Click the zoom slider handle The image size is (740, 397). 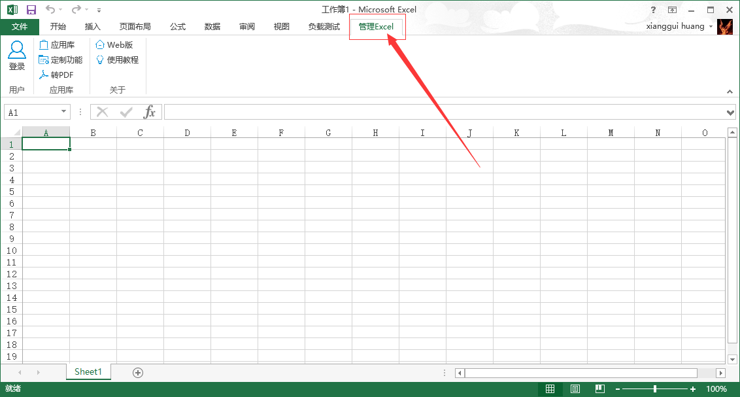[x=655, y=389]
